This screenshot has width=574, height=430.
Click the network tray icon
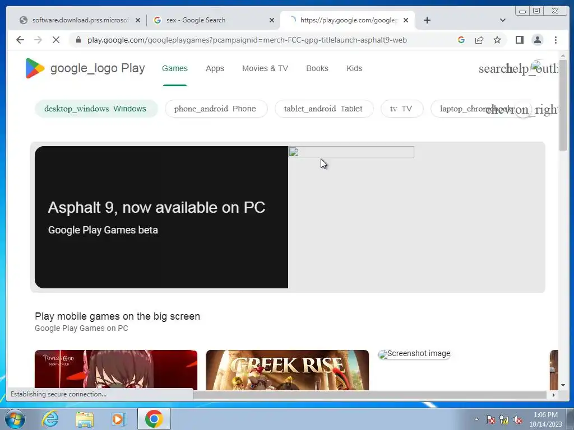click(x=504, y=419)
